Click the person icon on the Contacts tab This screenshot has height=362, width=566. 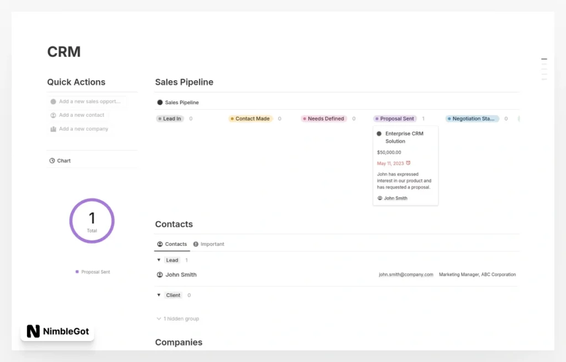160,244
